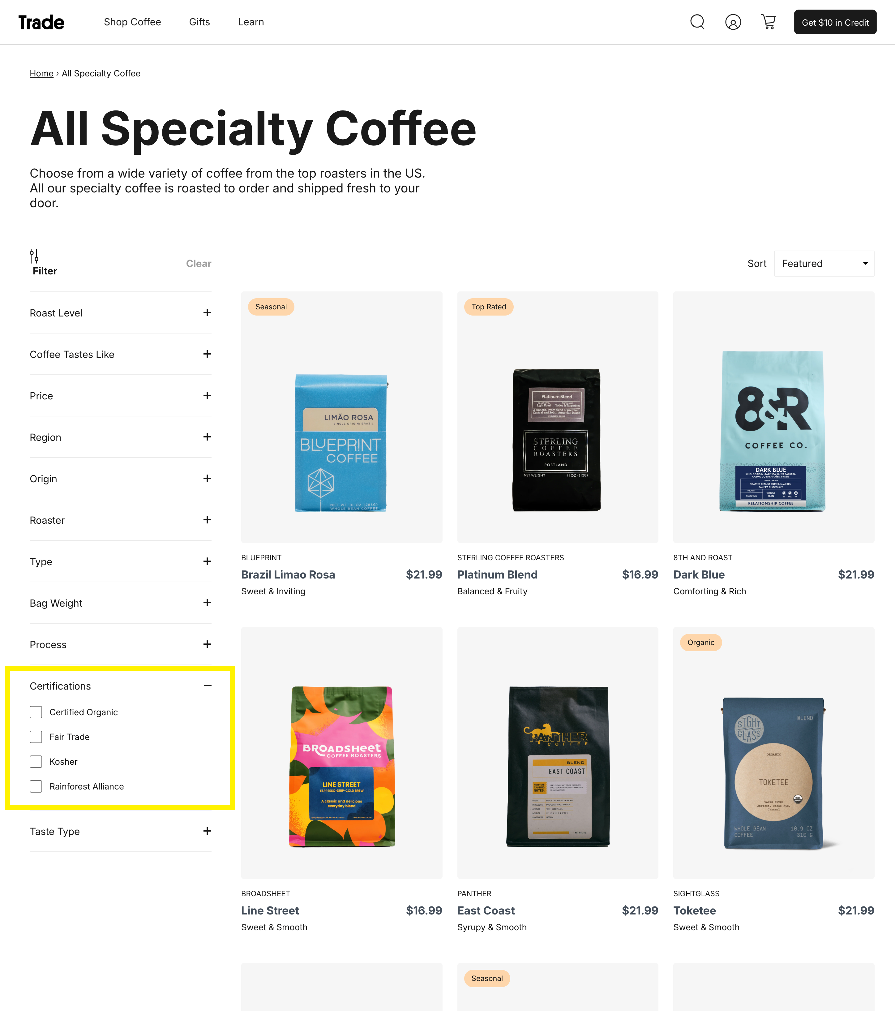The image size is (895, 1011).
Task: Open the Dark Blue coffee bag image
Action: 773,431
